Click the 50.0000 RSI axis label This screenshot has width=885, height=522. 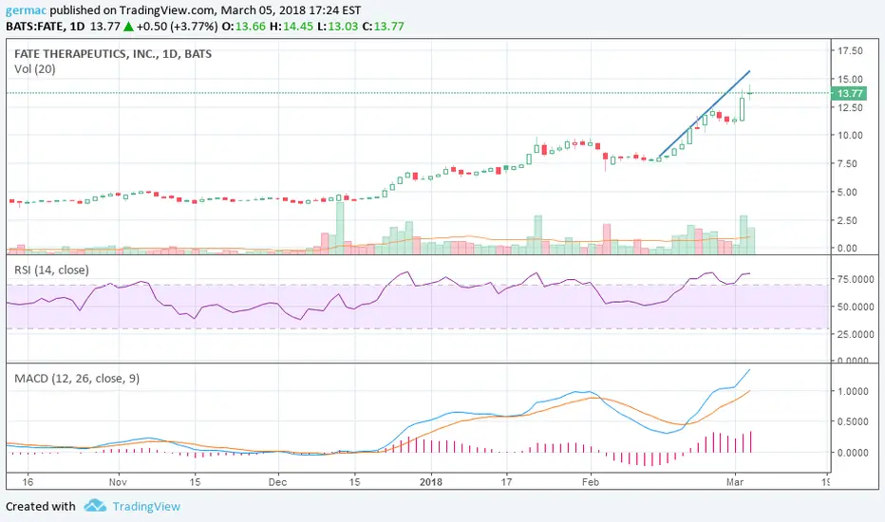[x=856, y=307]
